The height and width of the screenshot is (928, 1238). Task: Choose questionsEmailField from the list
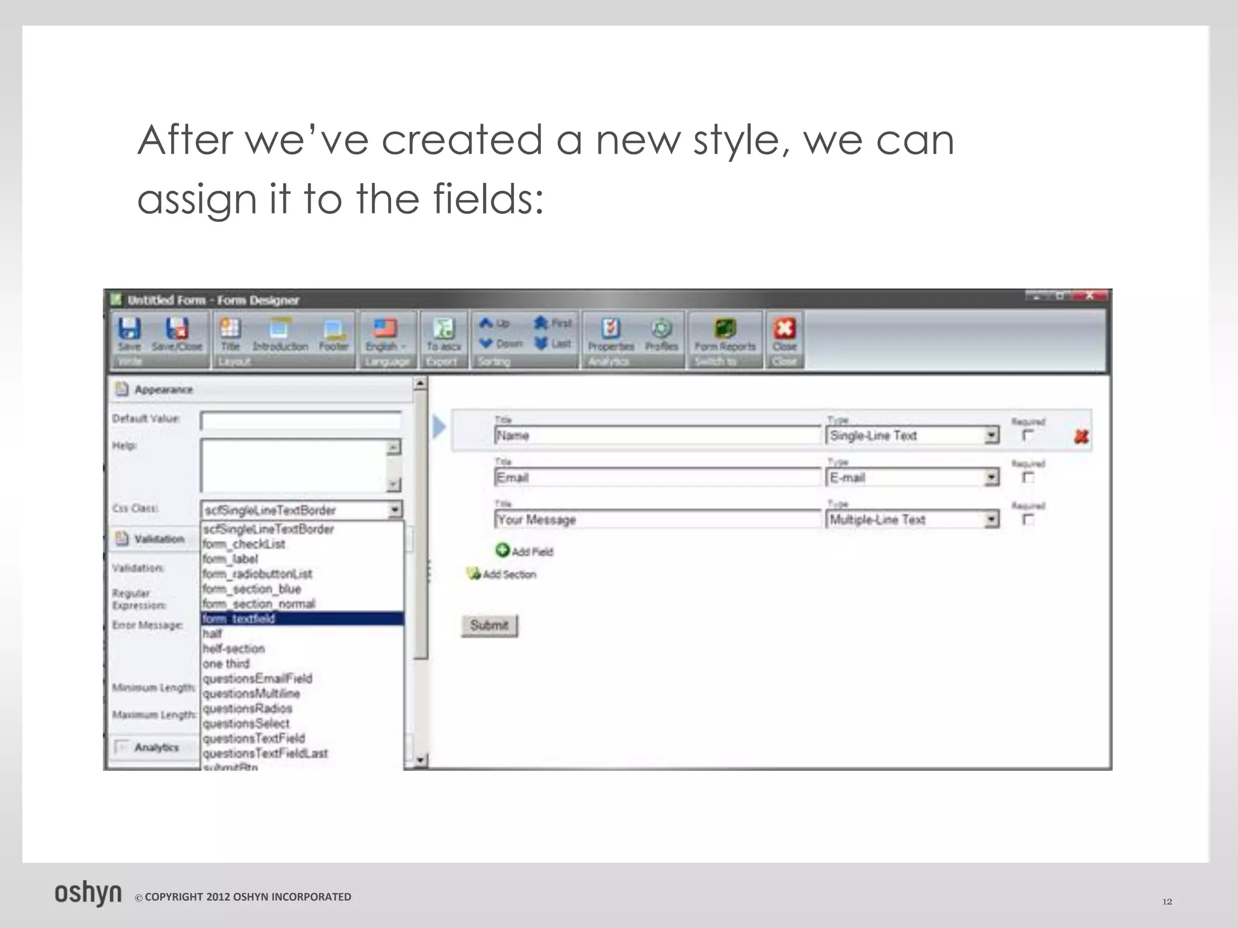[258, 678]
